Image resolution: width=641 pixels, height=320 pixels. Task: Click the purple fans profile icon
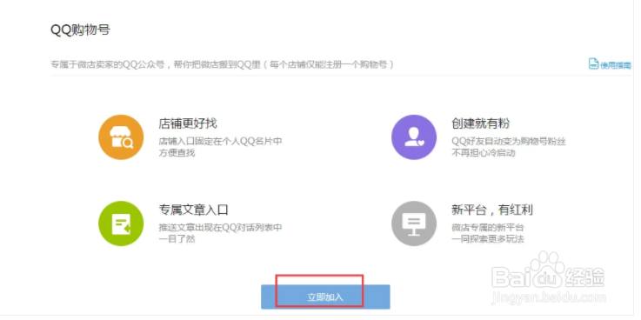414,137
